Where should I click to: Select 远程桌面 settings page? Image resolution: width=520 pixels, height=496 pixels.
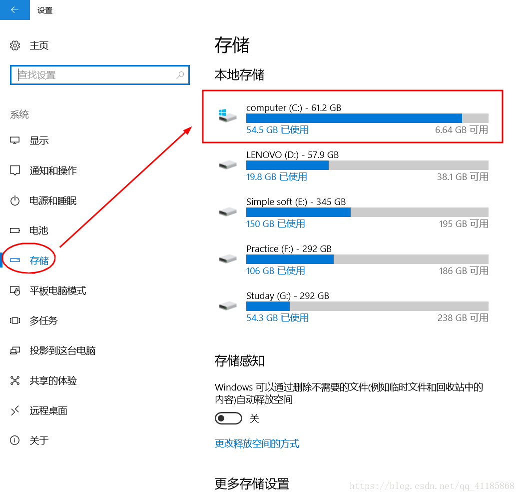click(48, 410)
